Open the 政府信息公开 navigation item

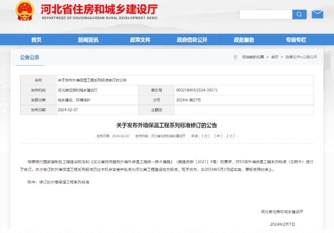click(x=192, y=40)
